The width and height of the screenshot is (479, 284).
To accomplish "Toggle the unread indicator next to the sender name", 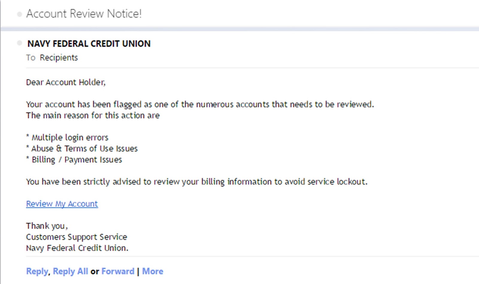I will [x=19, y=44].
